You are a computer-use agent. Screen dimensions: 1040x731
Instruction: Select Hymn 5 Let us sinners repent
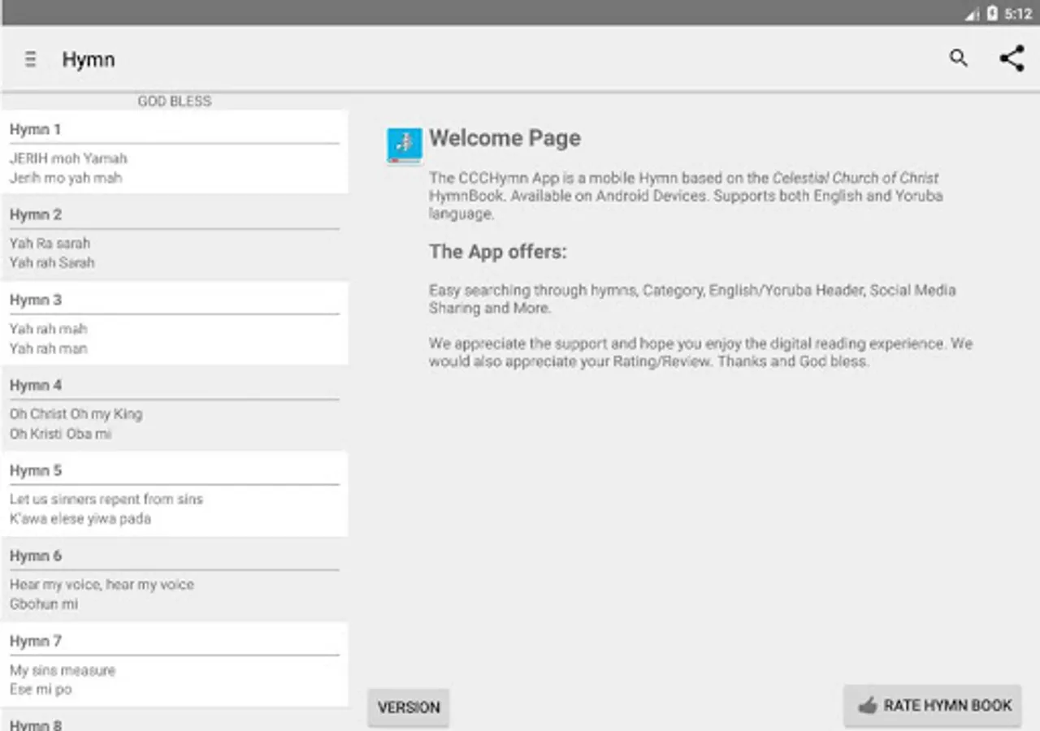point(174,494)
